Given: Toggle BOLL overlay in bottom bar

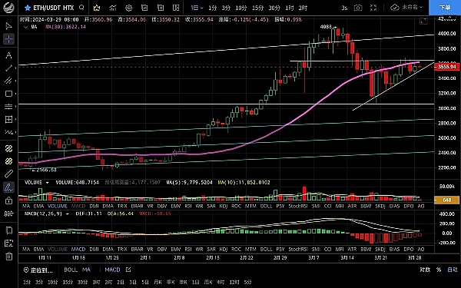Looking at the screenshot, I should tap(71, 270).
